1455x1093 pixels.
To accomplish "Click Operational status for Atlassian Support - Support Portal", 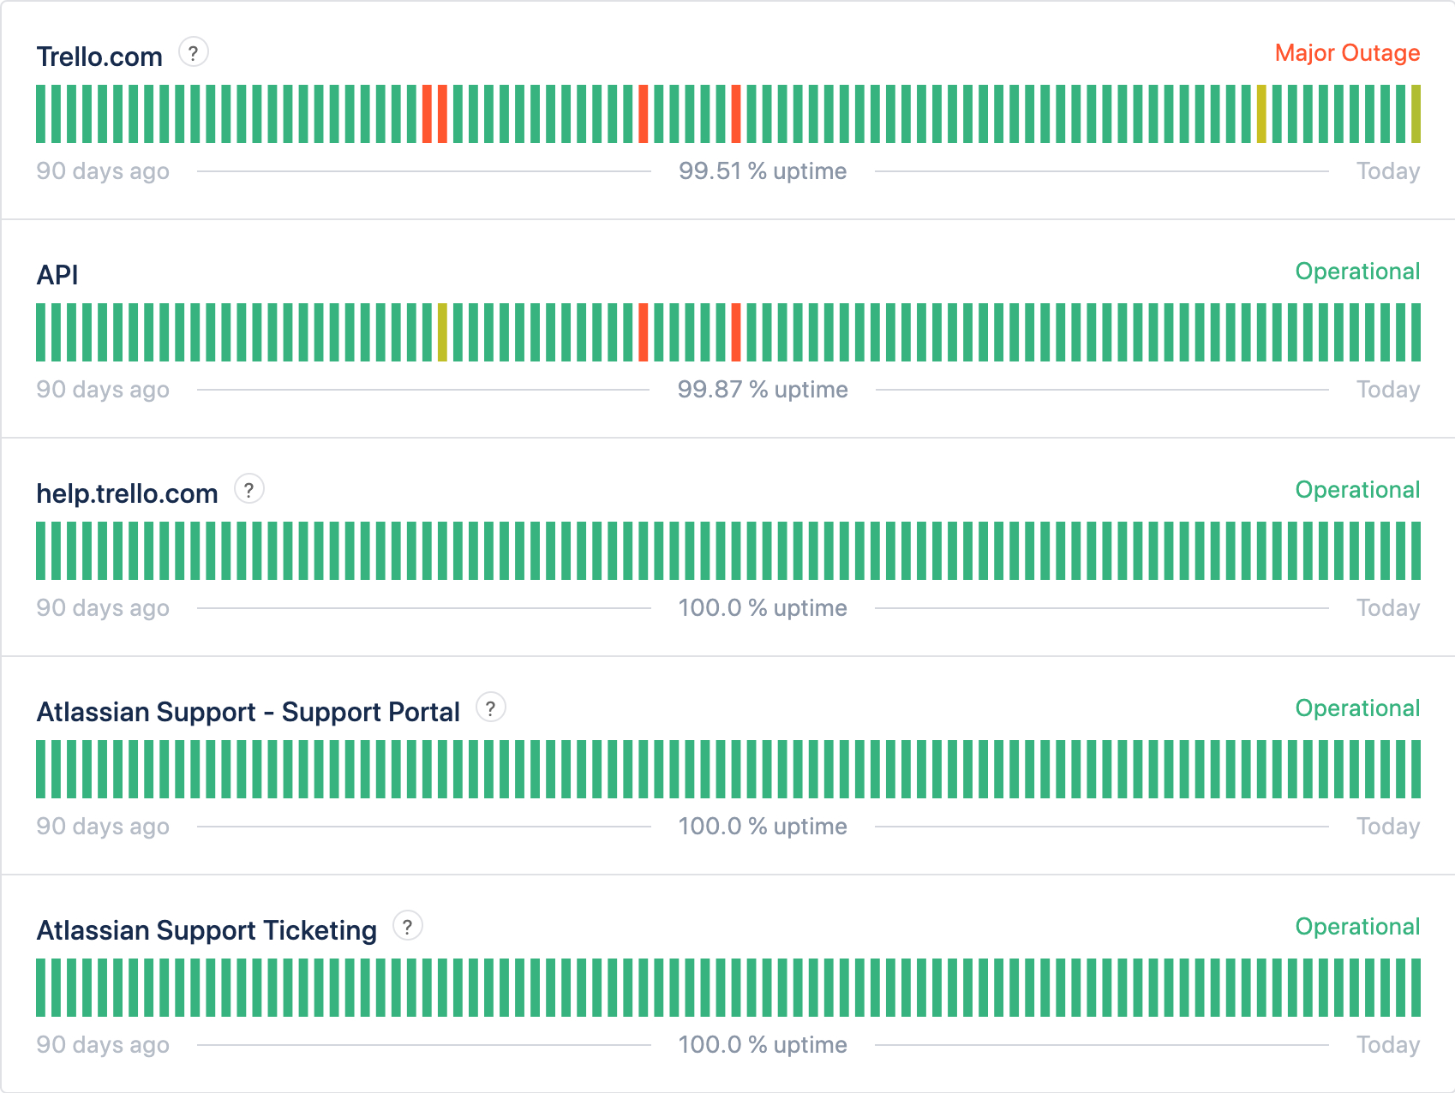I will 1357,708.
